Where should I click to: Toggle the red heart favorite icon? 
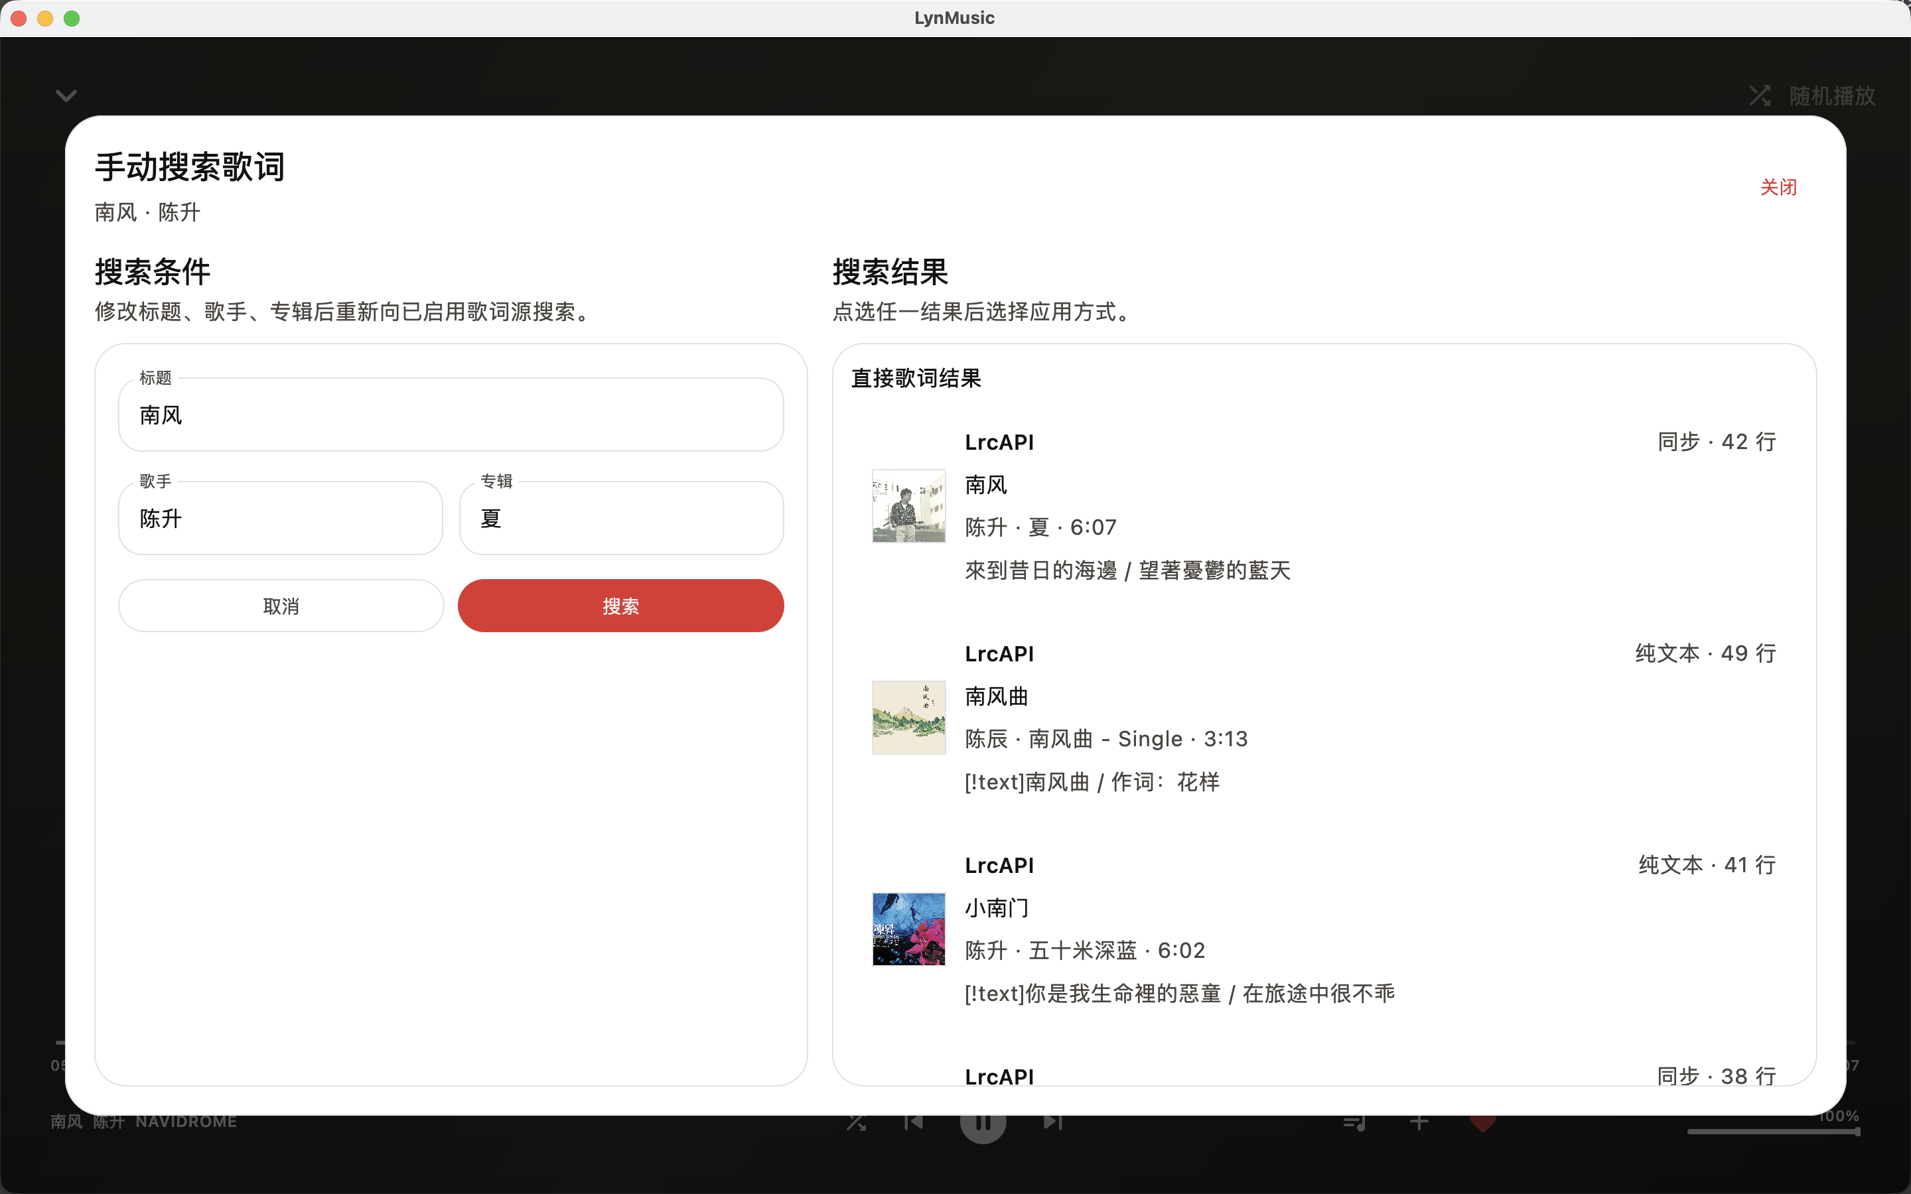pos(1483,1122)
